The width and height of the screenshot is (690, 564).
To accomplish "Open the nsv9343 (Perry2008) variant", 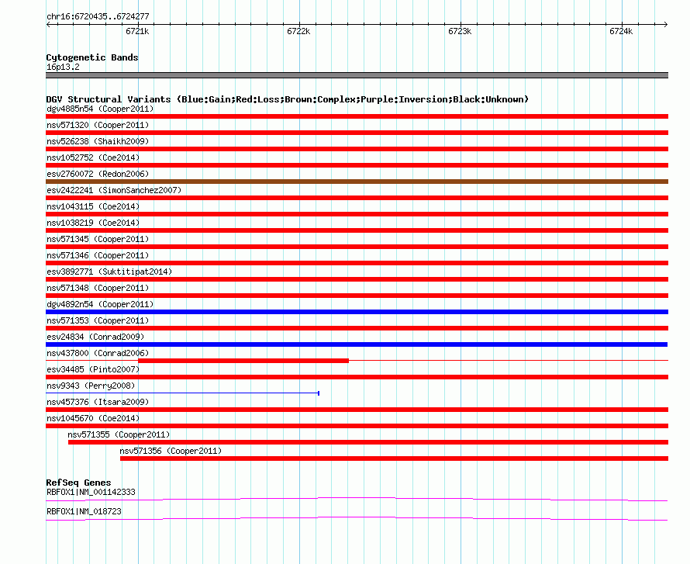I will [x=91, y=386].
